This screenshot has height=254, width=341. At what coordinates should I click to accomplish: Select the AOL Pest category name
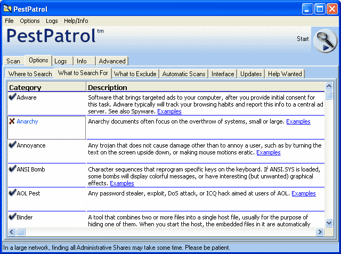click(28, 193)
